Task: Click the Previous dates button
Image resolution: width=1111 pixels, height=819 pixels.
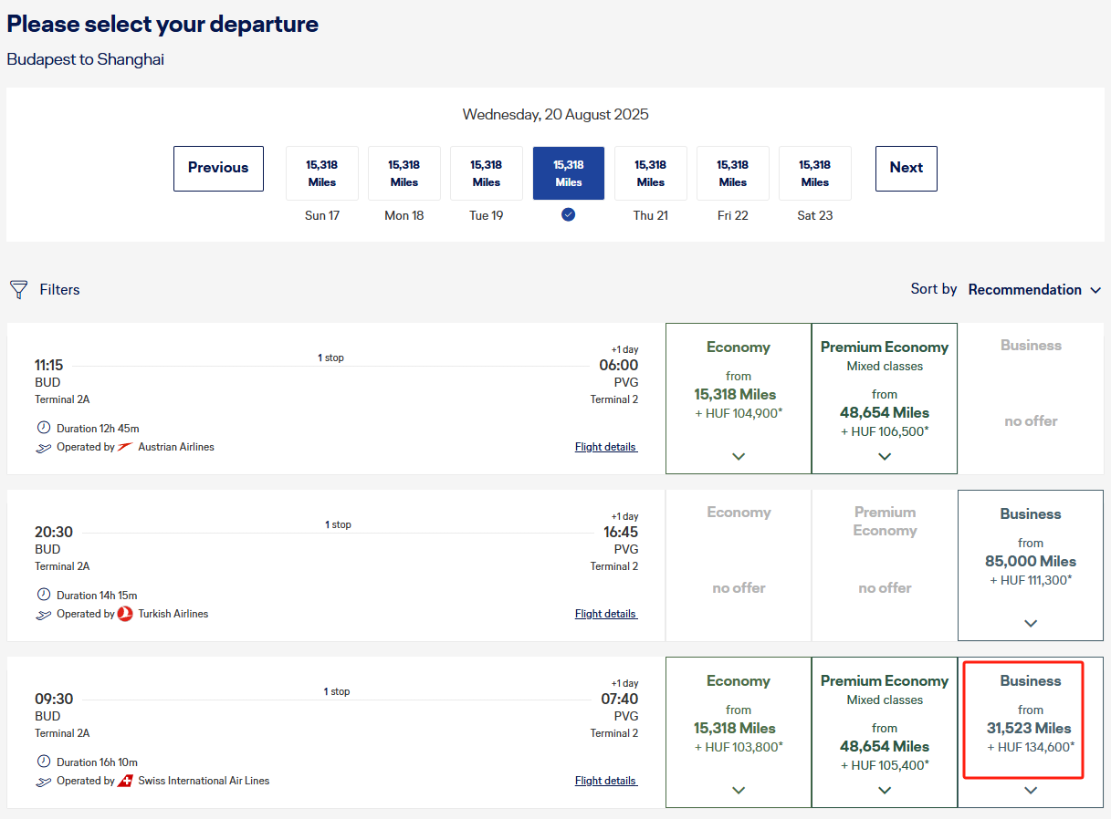Action: point(218,168)
